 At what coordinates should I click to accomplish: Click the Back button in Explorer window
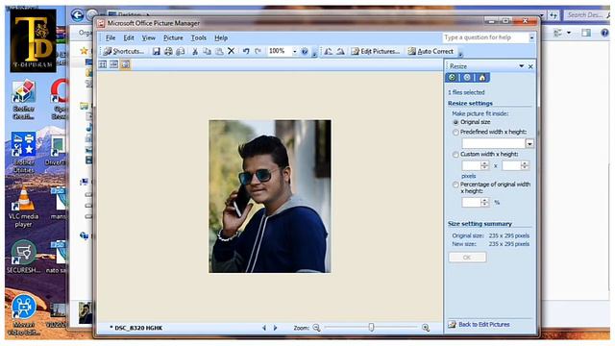click(x=77, y=15)
